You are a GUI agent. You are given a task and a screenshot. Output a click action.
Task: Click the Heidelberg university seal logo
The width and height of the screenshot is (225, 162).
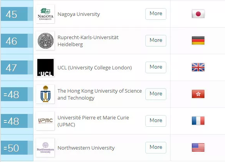(x=45, y=41)
